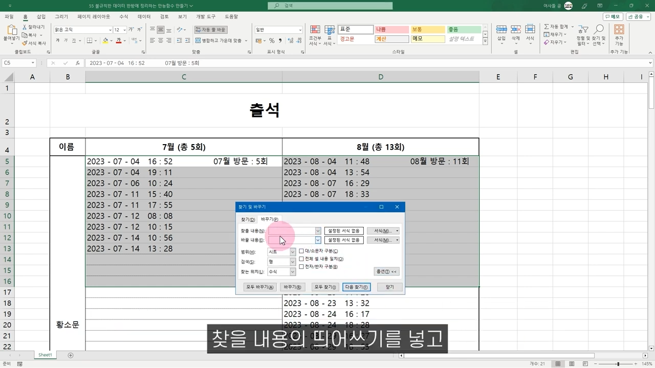This screenshot has width=655, height=368.
Task: Click 다음 찾기 button
Action: pos(357,287)
